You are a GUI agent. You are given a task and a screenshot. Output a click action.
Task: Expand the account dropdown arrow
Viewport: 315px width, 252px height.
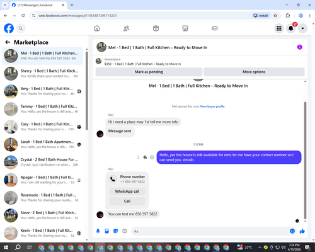pyautogui.click(x=302, y=28)
